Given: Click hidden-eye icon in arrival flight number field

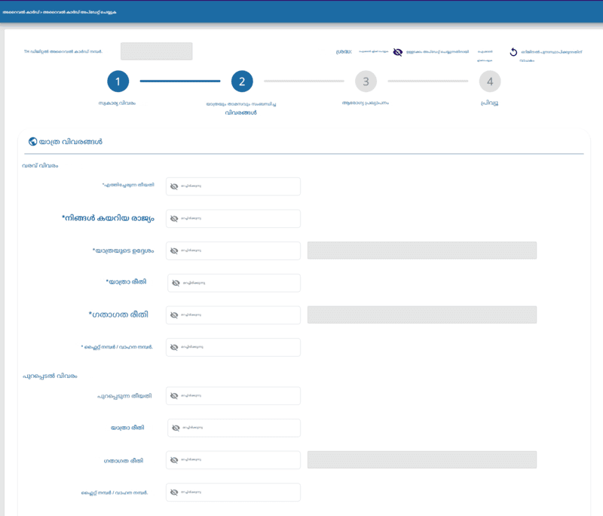Looking at the screenshot, I should click(x=174, y=348).
